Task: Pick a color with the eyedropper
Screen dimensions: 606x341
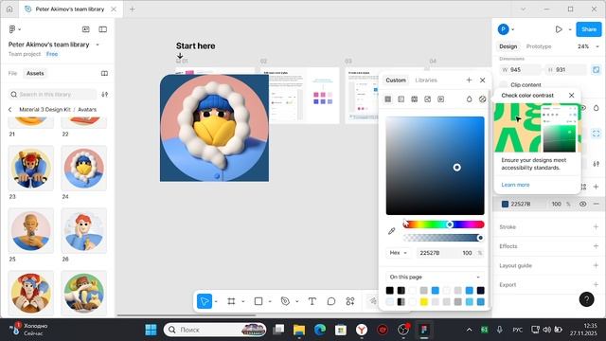Action: [x=391, y=231]
